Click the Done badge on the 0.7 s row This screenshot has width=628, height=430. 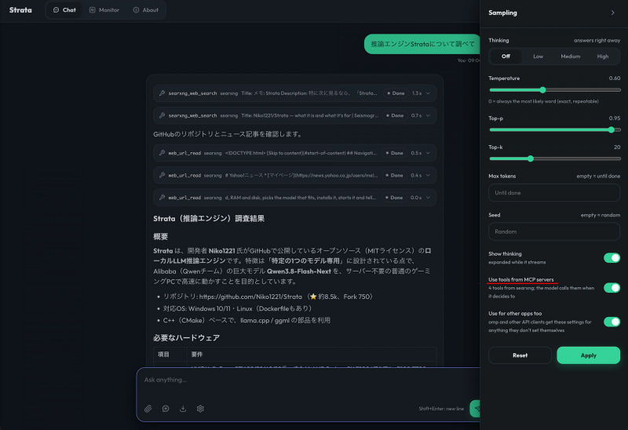click(x=395, y=115)
